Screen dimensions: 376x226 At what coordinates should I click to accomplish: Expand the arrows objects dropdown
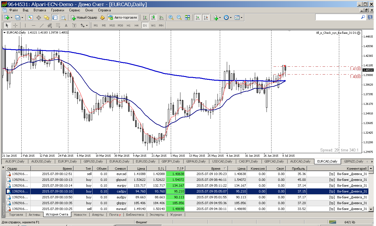[x=87, y=25]
